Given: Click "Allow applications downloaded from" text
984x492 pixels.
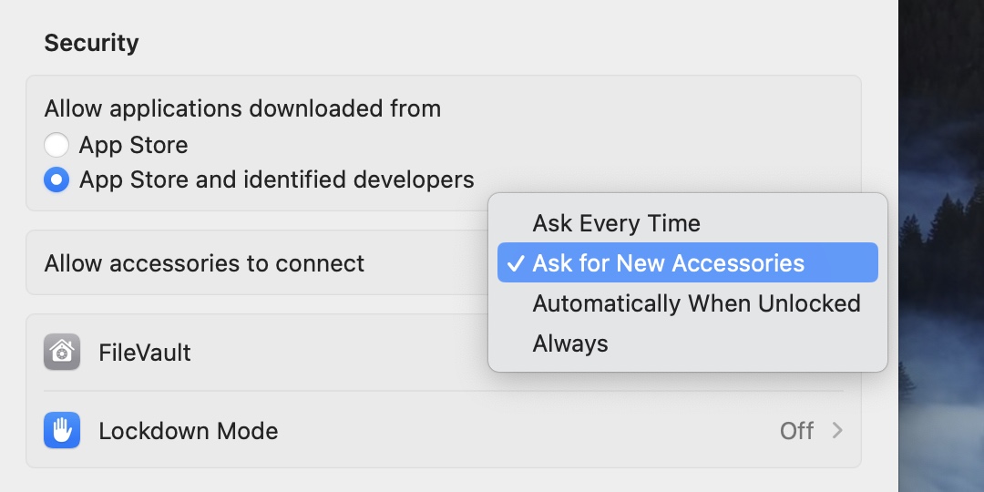Looking at the screenshot, I should pos(242,108).
